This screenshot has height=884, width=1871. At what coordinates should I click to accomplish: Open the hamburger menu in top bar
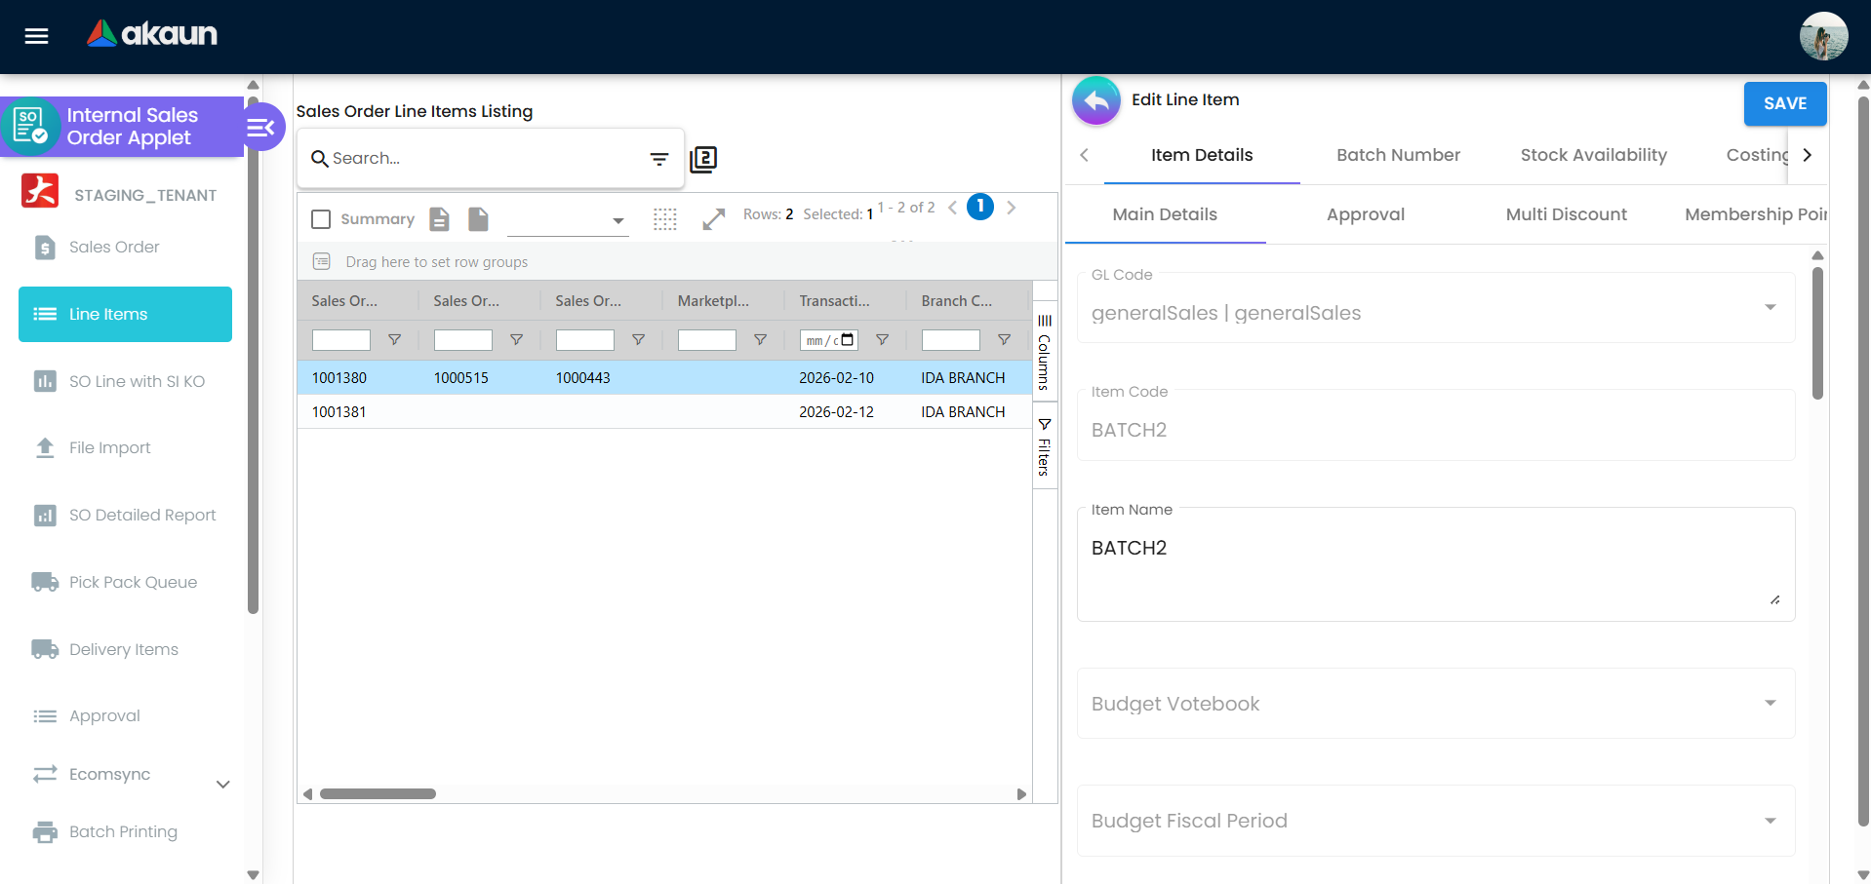pyautogui.click(x=36, y=36)
